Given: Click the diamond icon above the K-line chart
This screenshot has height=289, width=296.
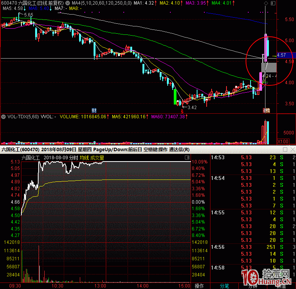Looking at the screenshot, I should click(266, 3).
